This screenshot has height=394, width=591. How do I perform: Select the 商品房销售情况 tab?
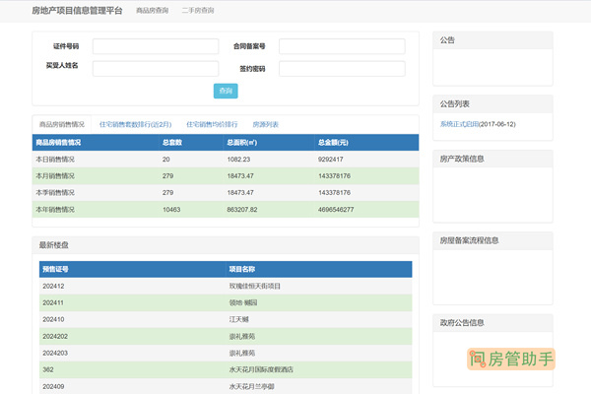[62, 124]
